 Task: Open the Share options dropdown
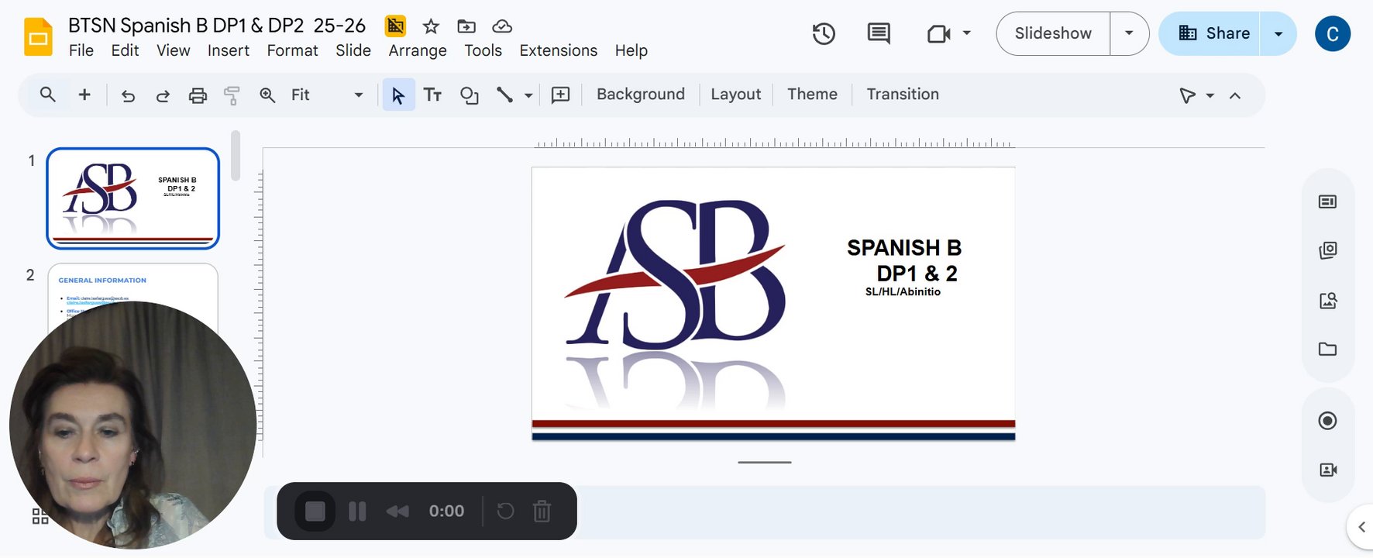pos(1278,33)
